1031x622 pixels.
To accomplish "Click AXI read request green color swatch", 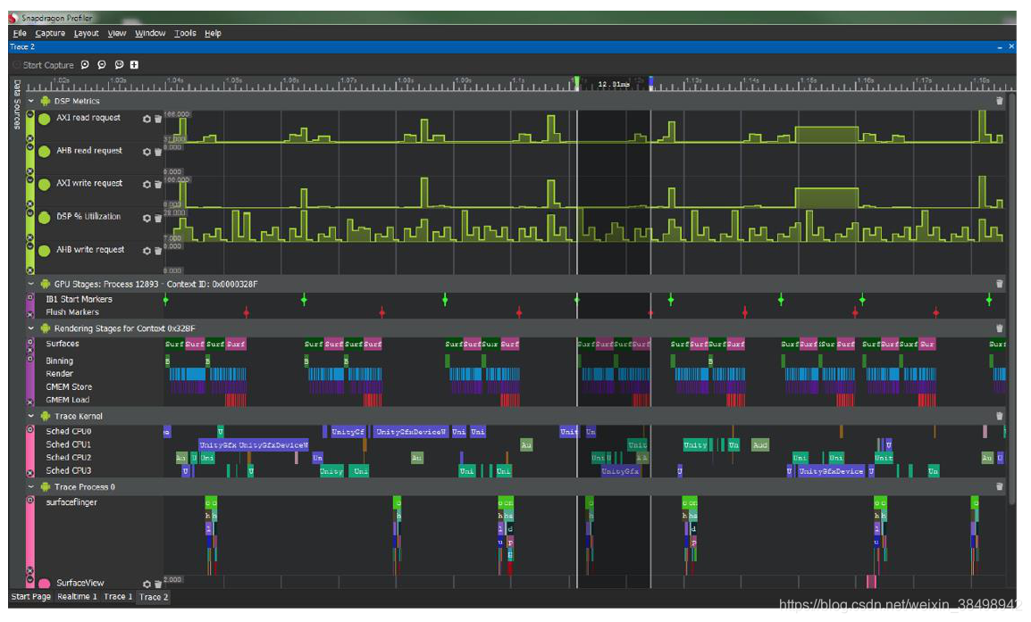I will coord(44,119).
